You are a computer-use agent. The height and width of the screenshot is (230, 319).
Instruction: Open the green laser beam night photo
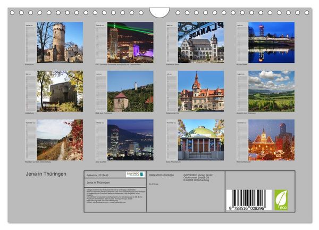click(130, 43)
